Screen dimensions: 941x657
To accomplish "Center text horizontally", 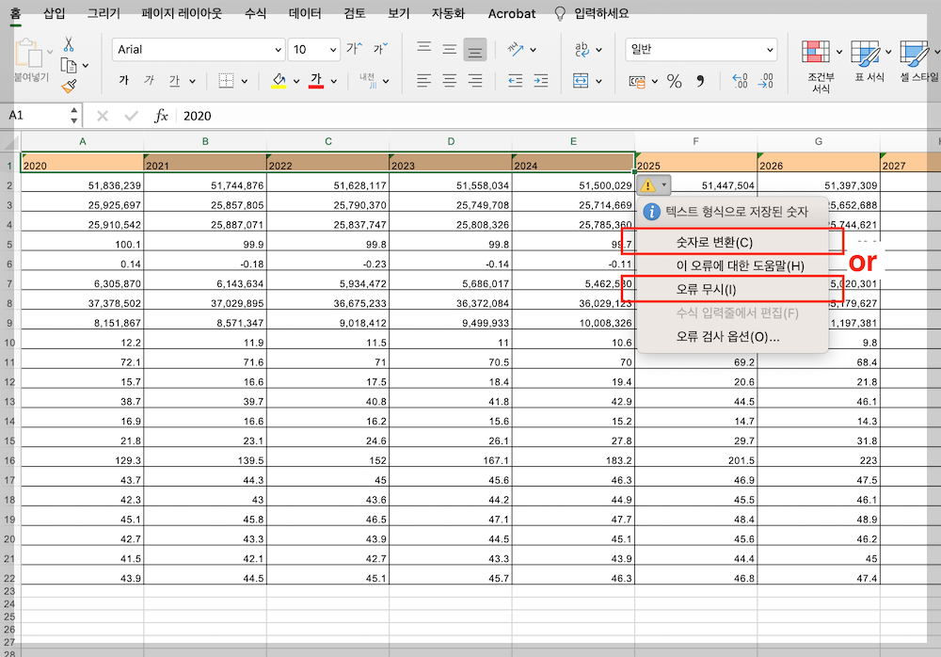I will [450, 80].
